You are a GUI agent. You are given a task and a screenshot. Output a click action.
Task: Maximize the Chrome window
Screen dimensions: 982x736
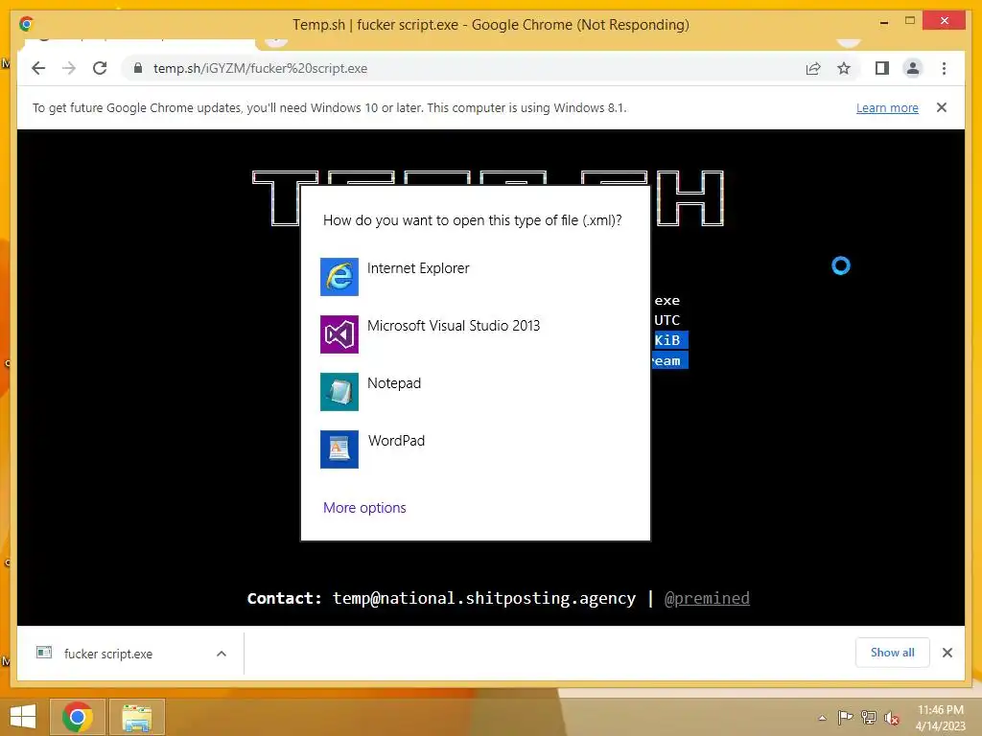click(910, 21)
